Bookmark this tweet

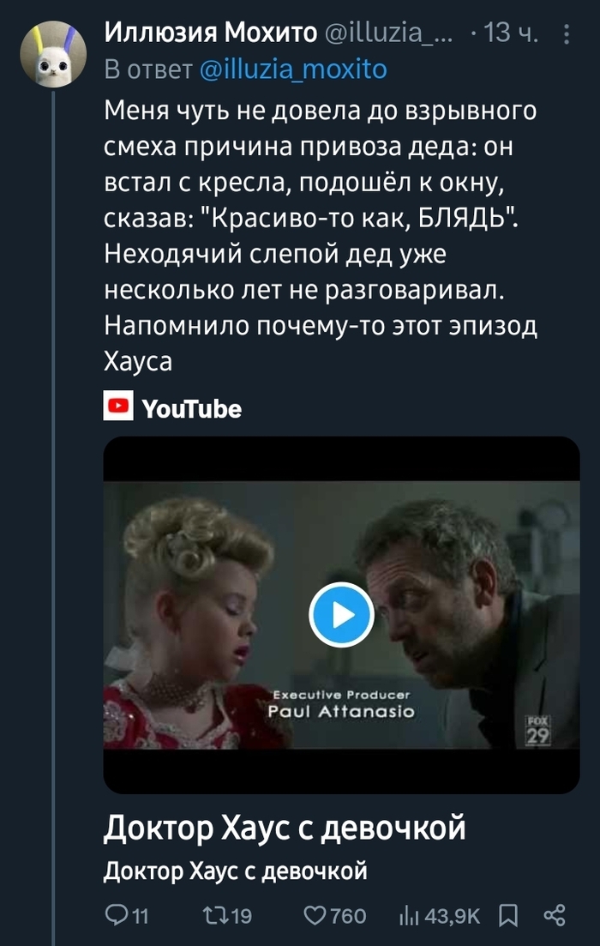[x=508, y=916]
